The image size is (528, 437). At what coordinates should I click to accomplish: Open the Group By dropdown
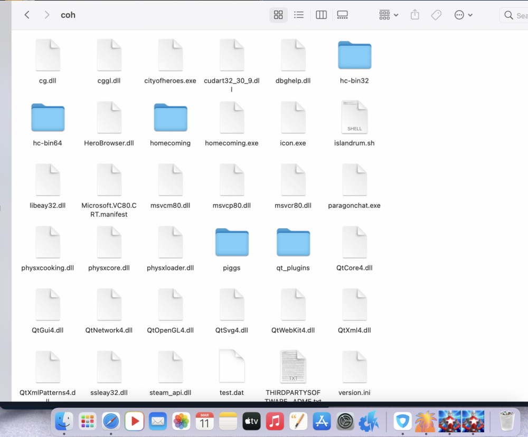389,15
